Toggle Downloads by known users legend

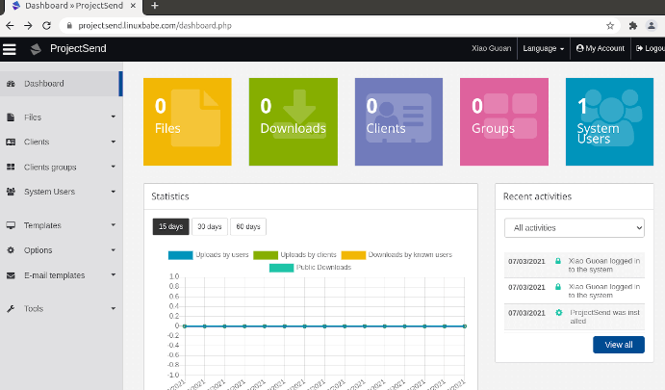coord(396,255)
